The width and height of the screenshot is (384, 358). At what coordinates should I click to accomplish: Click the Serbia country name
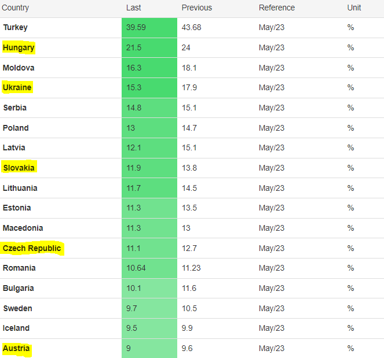(14, 108)
